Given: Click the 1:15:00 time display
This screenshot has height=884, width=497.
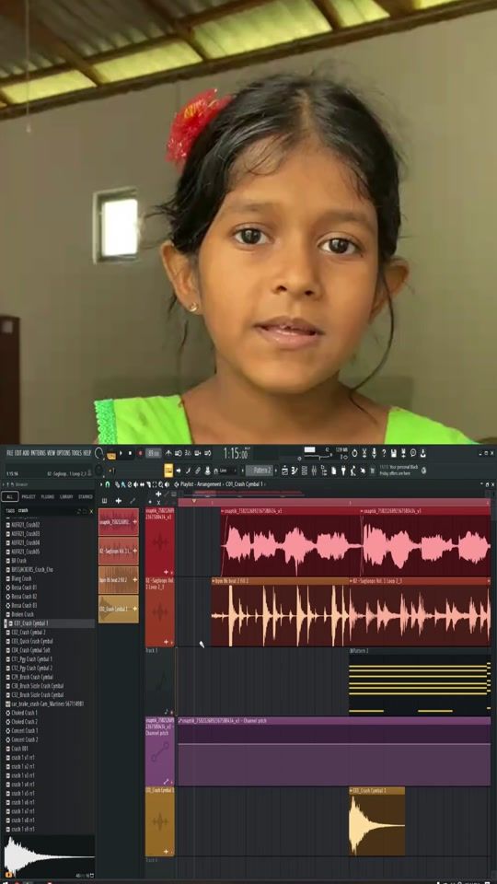Looking at the screenshot, I should point(236,454).
